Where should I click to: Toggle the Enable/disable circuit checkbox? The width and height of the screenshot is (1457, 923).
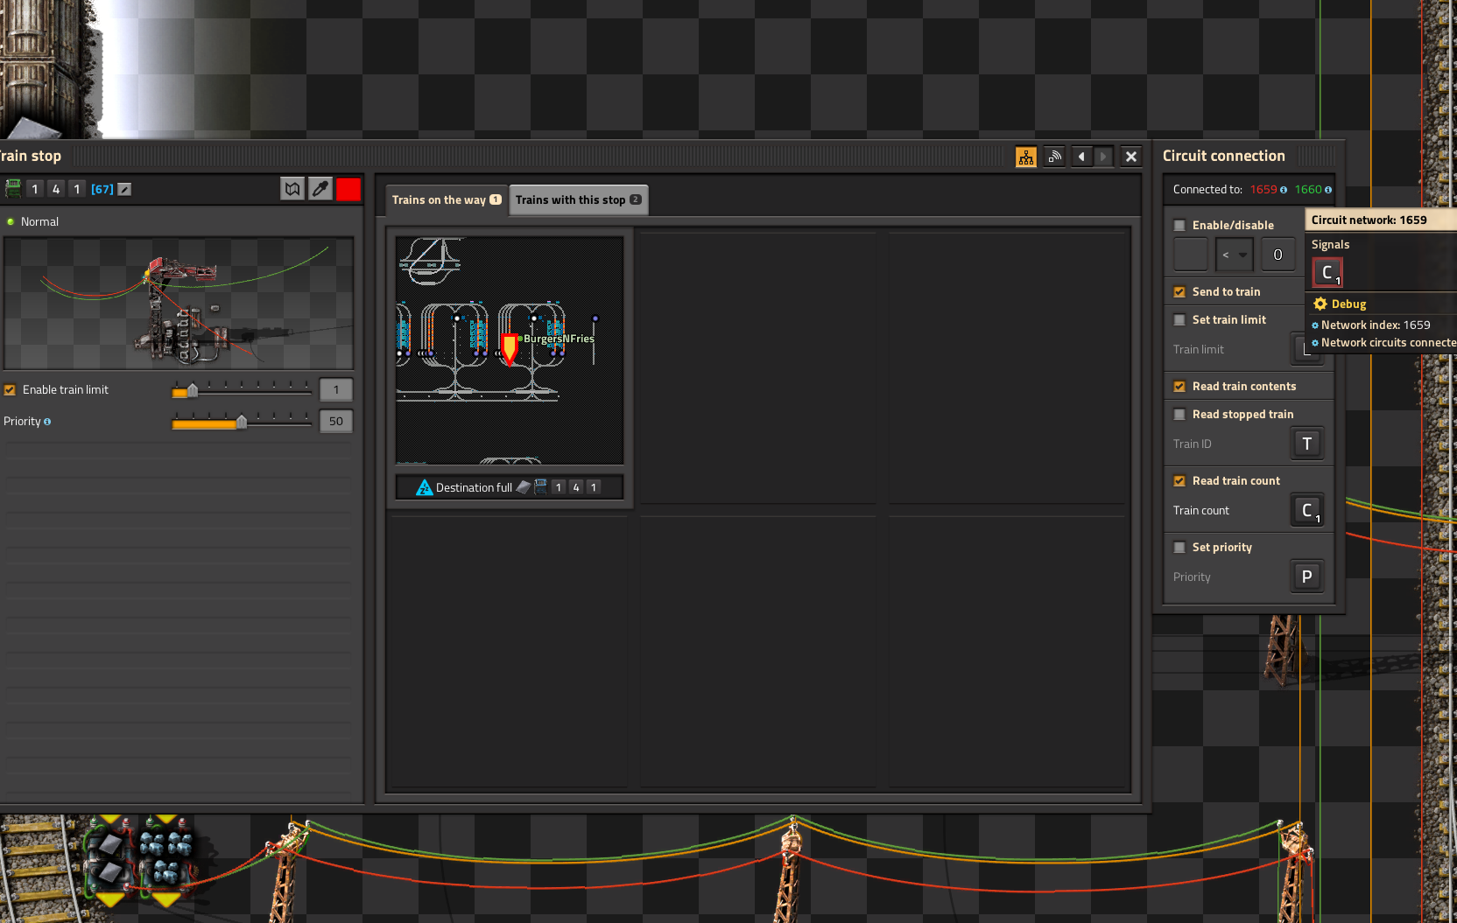[1179, 226]
